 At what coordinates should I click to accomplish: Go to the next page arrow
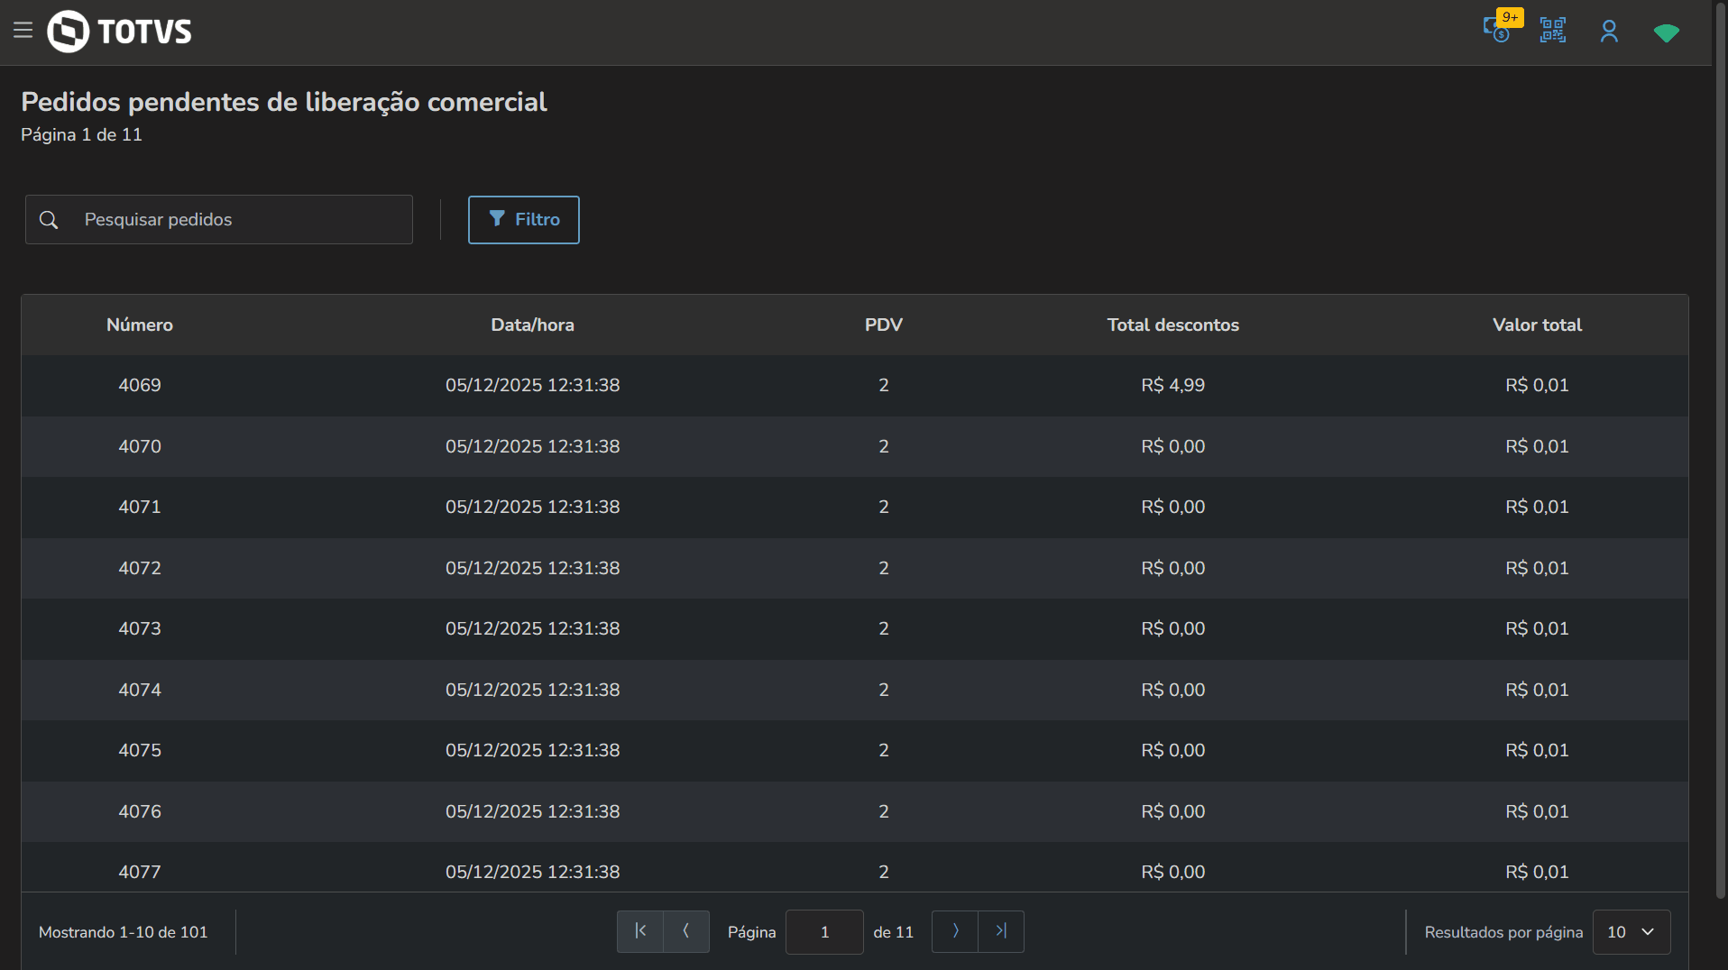coord(955,931)
